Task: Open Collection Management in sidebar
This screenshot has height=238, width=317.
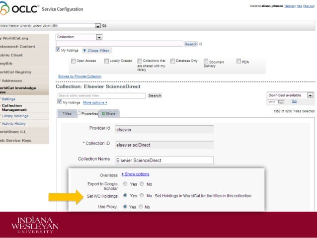Action: click(x=14, y=108)
